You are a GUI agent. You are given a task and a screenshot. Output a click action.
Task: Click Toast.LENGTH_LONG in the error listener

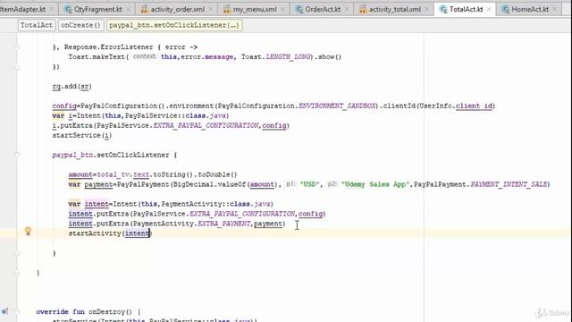pos(276,57)
